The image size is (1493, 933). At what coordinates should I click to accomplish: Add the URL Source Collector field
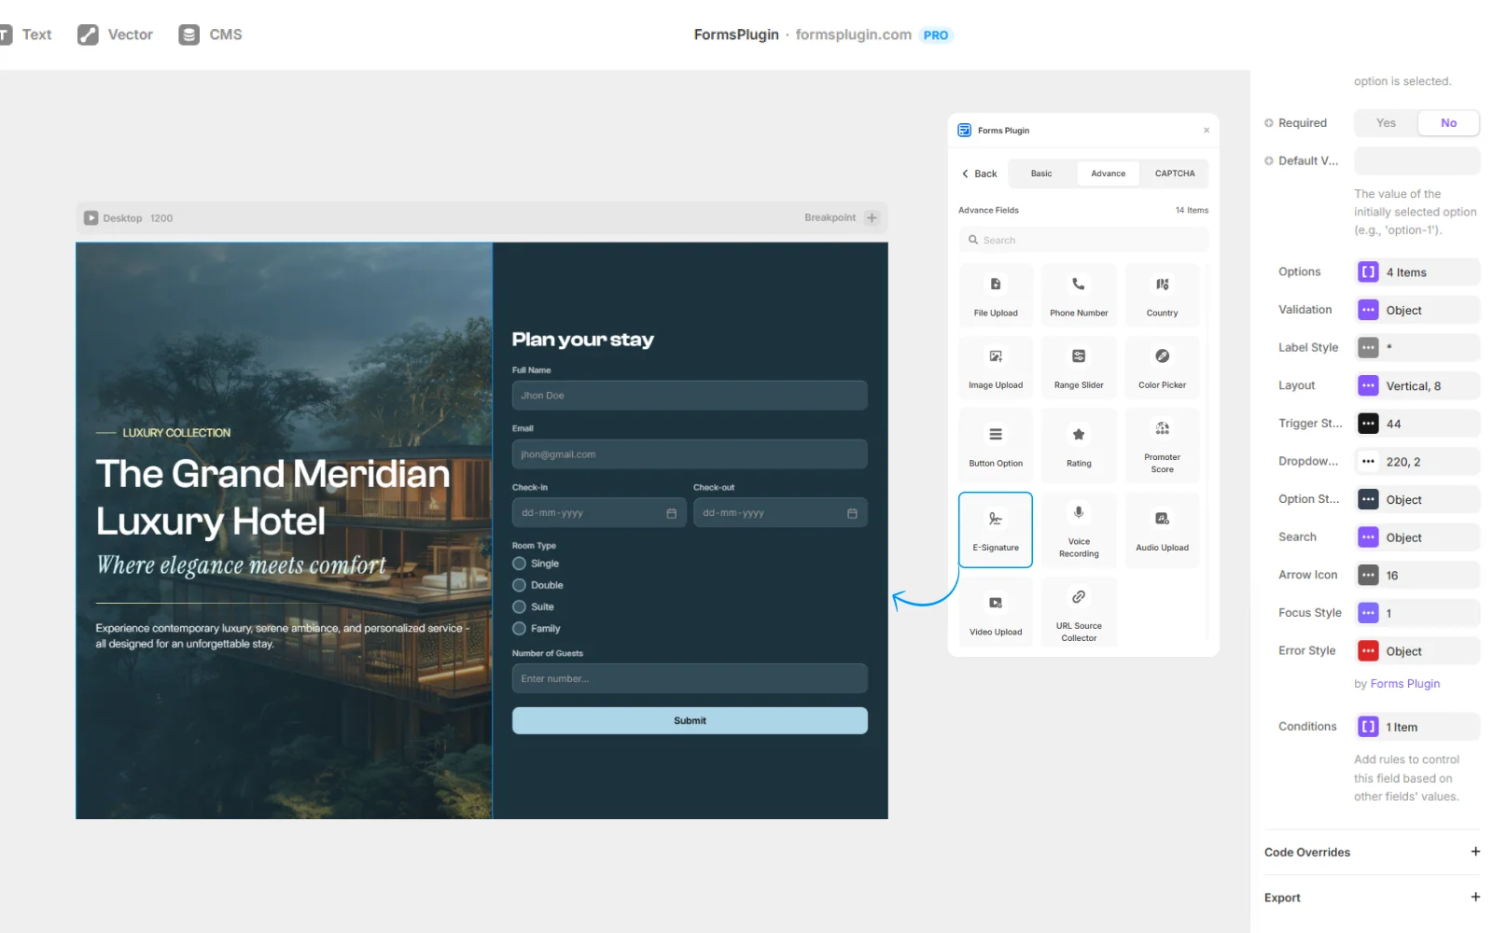click(1078, 611)
